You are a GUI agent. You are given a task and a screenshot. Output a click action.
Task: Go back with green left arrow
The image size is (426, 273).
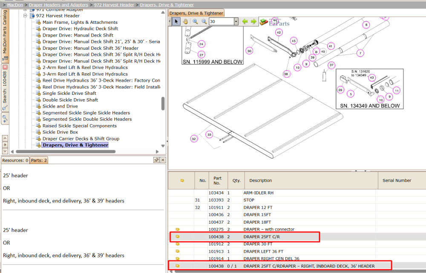click(x=245, y=21)
